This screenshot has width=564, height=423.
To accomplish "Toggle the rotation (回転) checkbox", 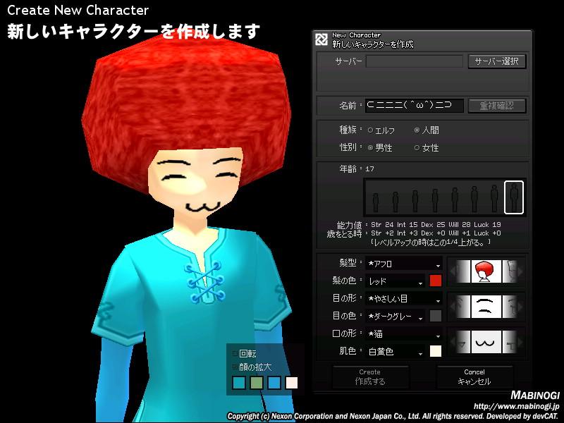I will 235,354.
